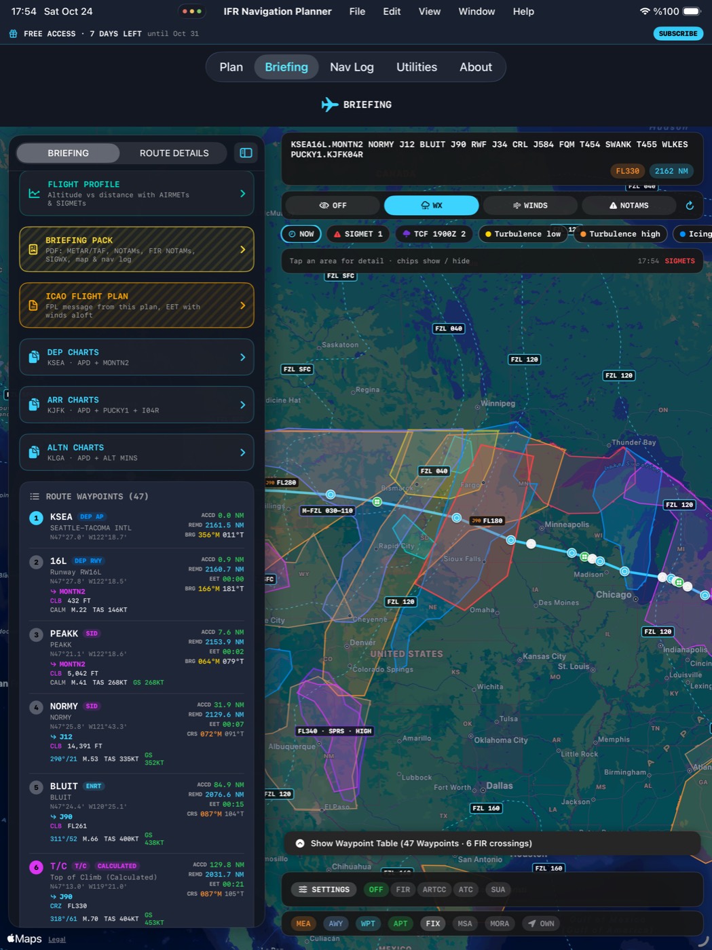Click the green waypoint marker near Bismarck

point(377,502)
